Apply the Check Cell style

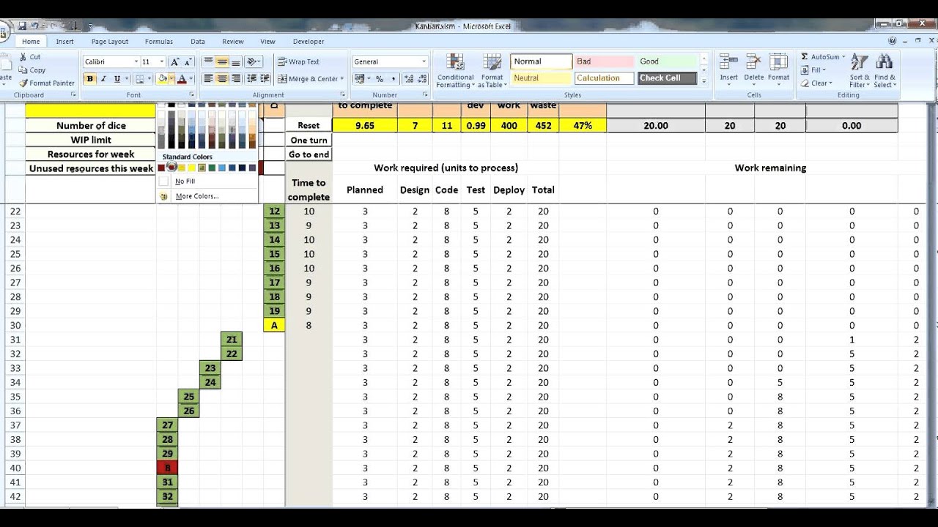tap(667, 78)
